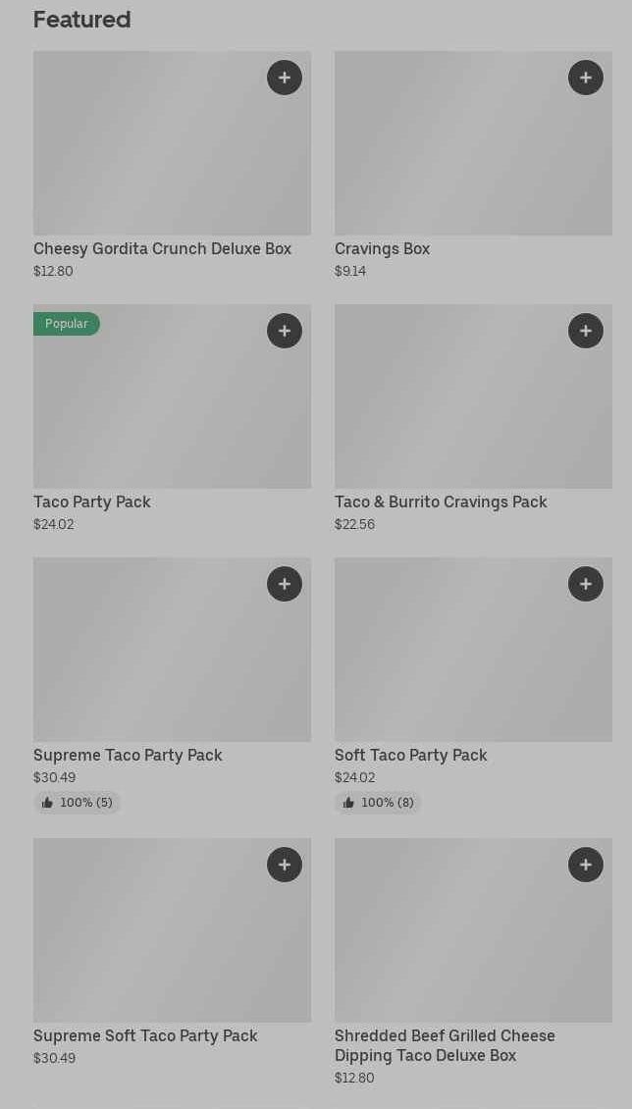
Task: Add Cravings Box with plus icon
Action: pos(586,78)
